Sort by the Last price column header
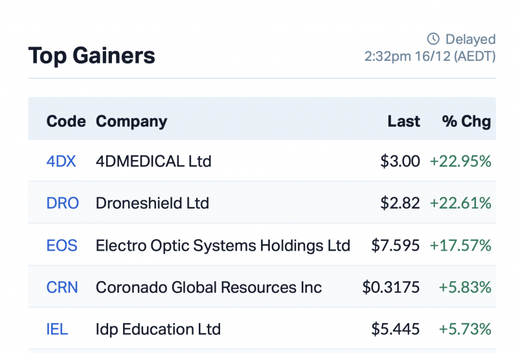The image size is (518, 353). 404,121
